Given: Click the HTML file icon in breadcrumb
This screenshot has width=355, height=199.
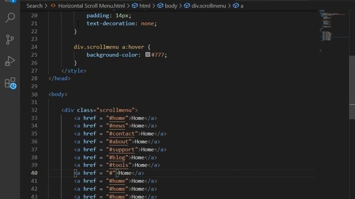Looking at the screenshot, I should click(53, 6).
